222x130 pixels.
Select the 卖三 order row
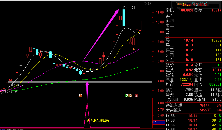(x=194, y=25)
